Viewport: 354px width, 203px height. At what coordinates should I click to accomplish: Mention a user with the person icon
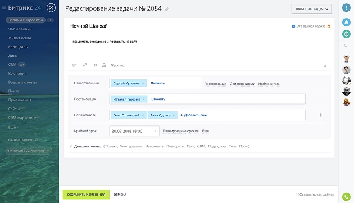click(x=104, y=65)
